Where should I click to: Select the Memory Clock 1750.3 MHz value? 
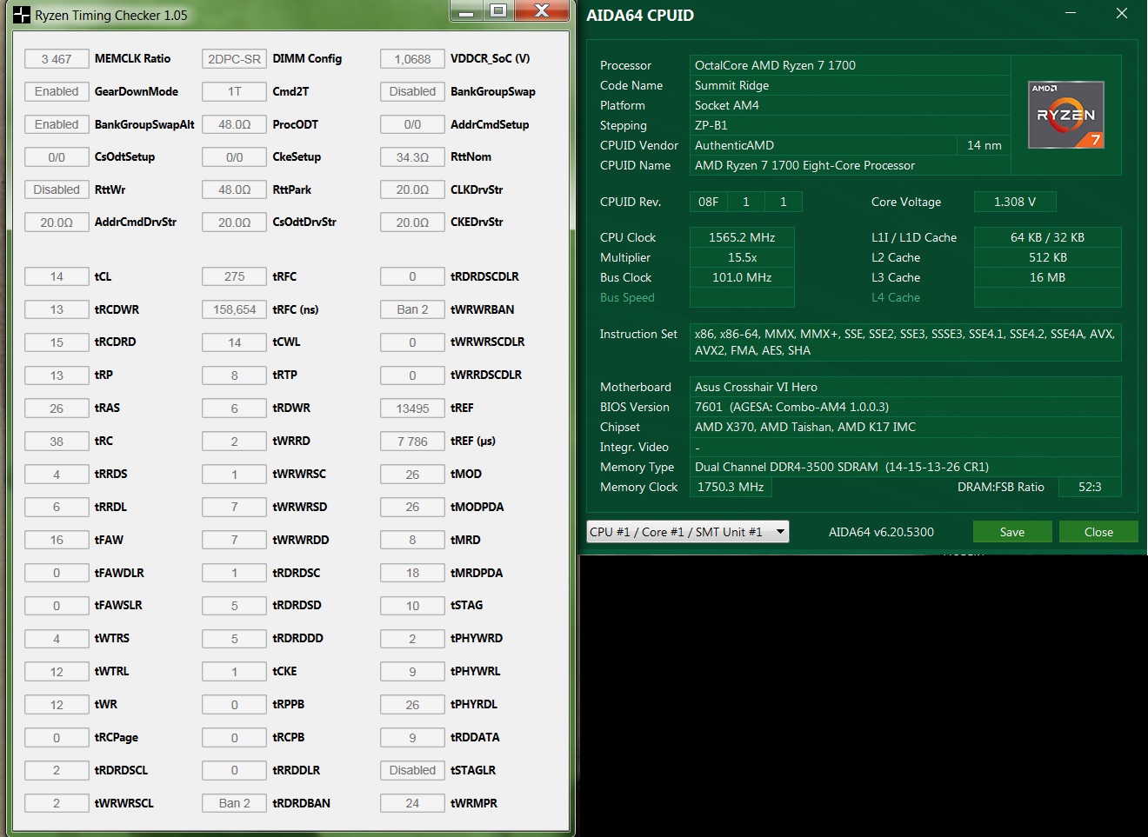[731, 487]
